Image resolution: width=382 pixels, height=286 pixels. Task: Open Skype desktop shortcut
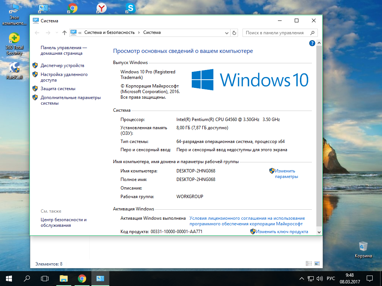(x=130, y=8)
